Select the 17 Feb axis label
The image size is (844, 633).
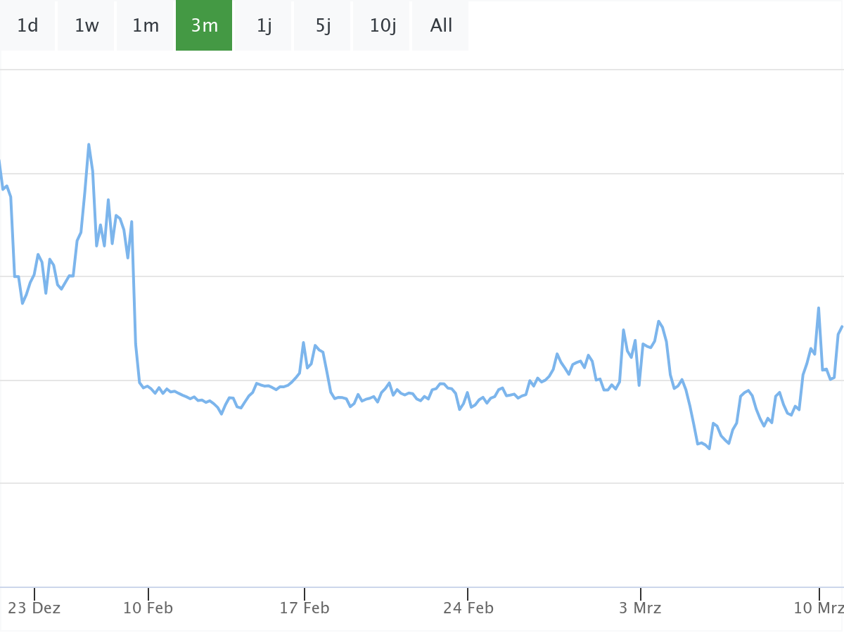305,608
